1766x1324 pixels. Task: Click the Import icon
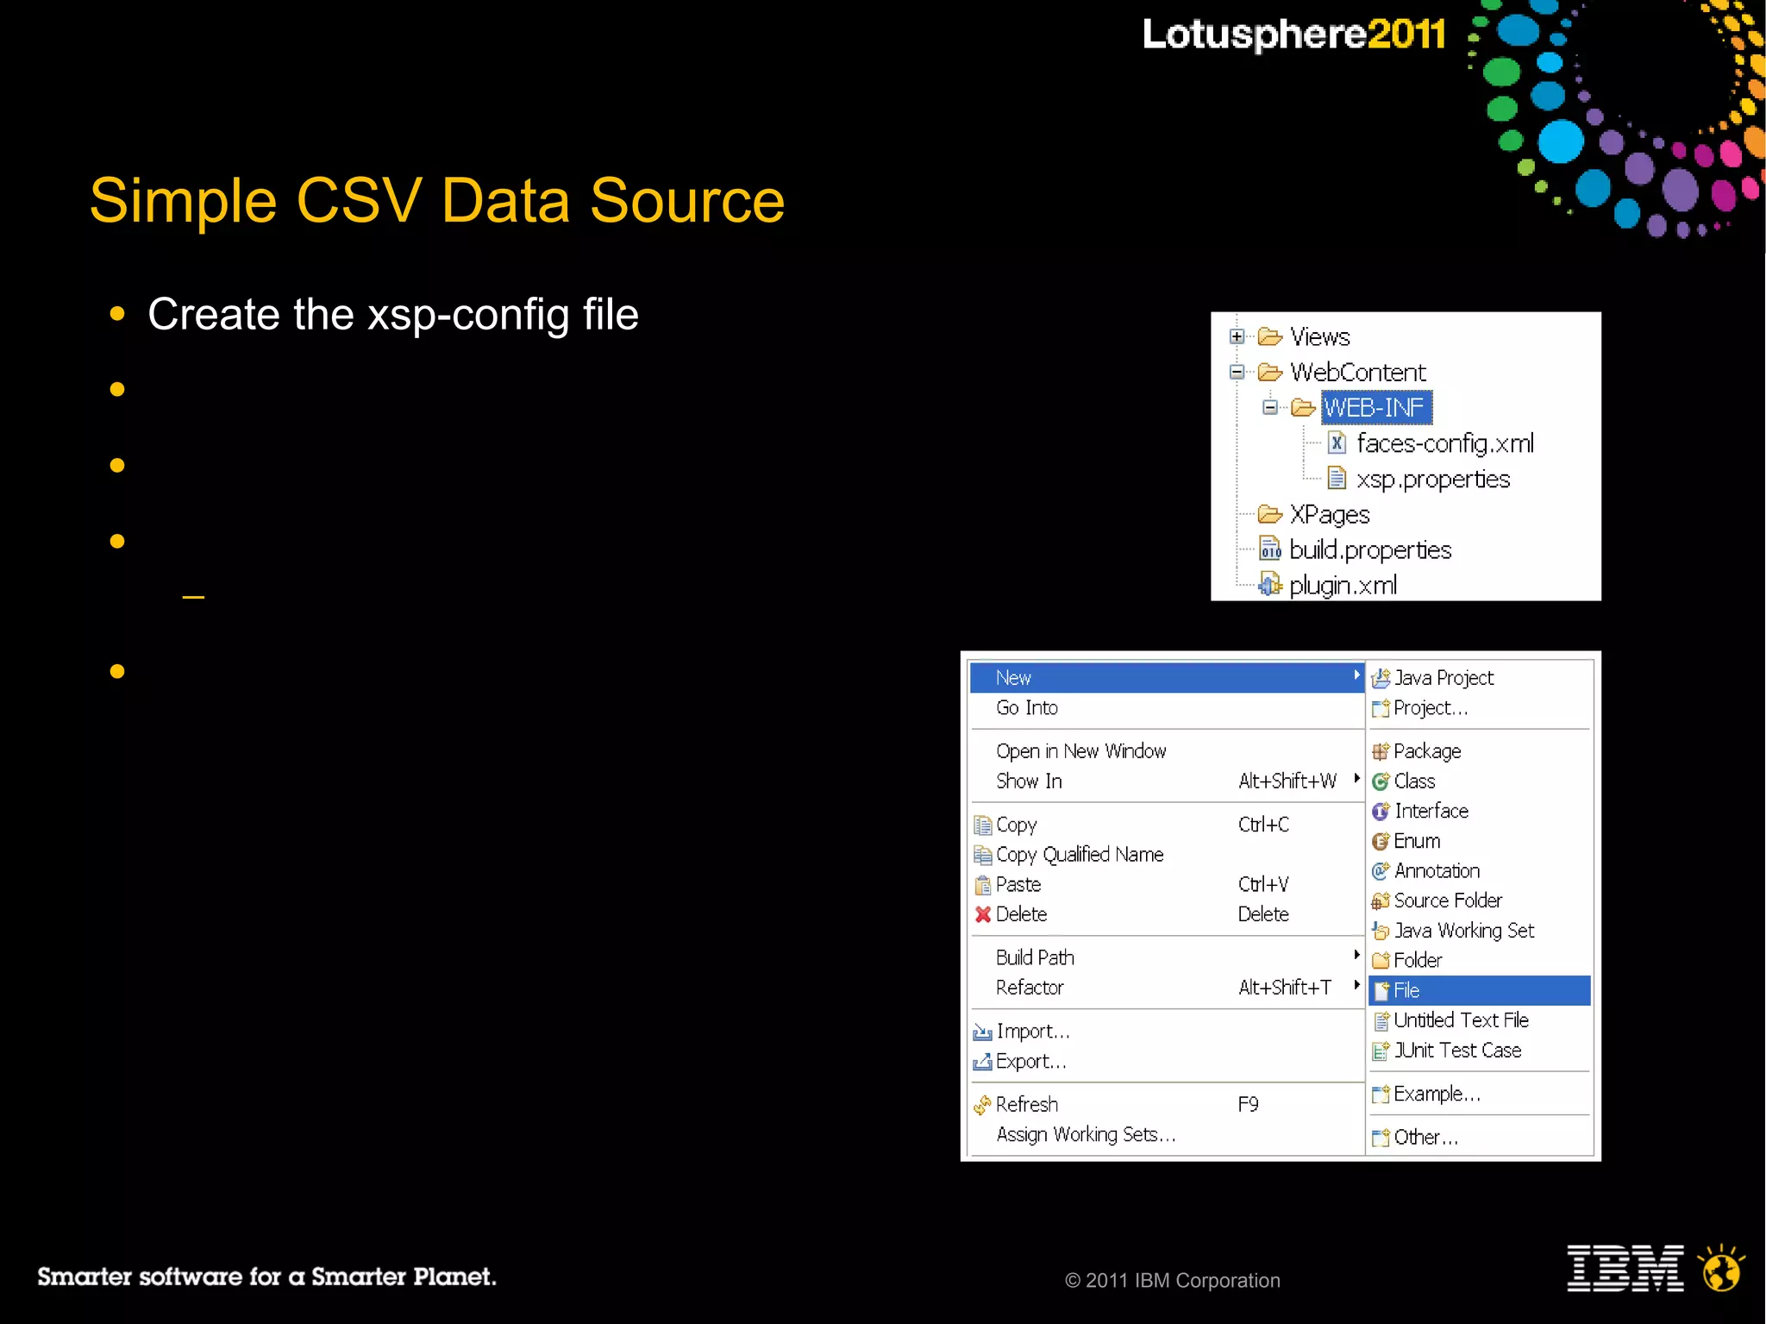[983, 1032]
